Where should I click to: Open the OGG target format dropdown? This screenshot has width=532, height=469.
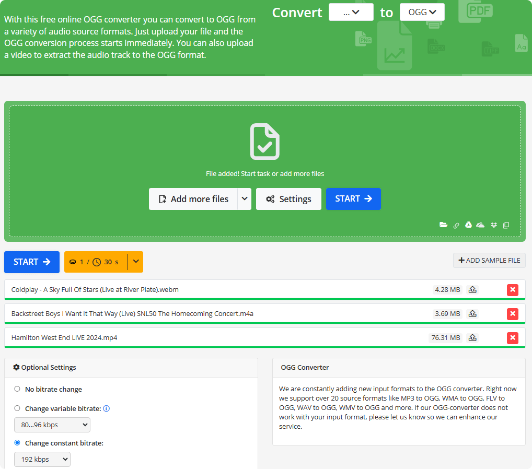(x=422, y=12)
